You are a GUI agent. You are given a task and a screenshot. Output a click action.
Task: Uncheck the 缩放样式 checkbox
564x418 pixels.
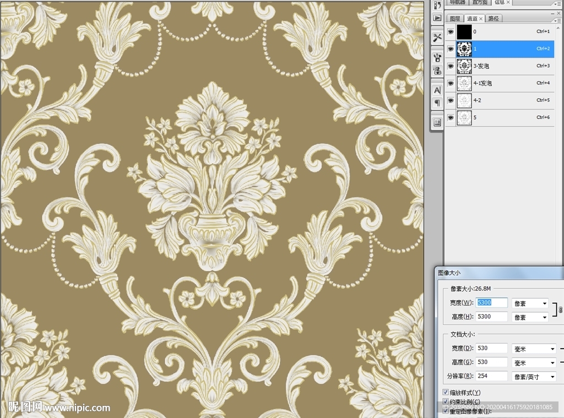[446, 392]
